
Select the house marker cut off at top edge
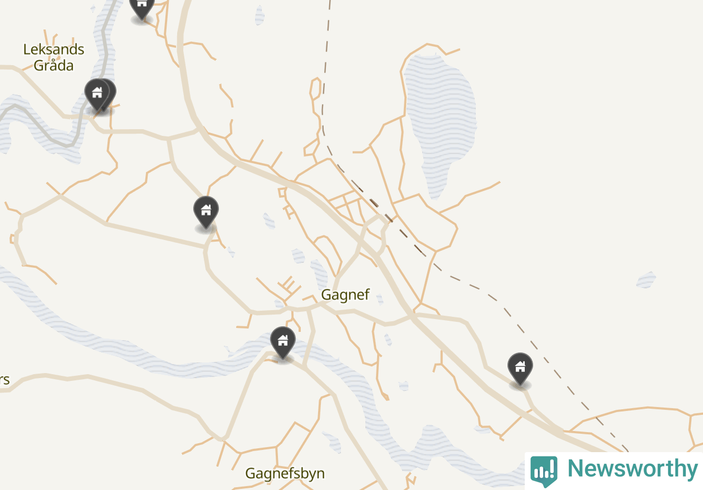pos(141,8)
